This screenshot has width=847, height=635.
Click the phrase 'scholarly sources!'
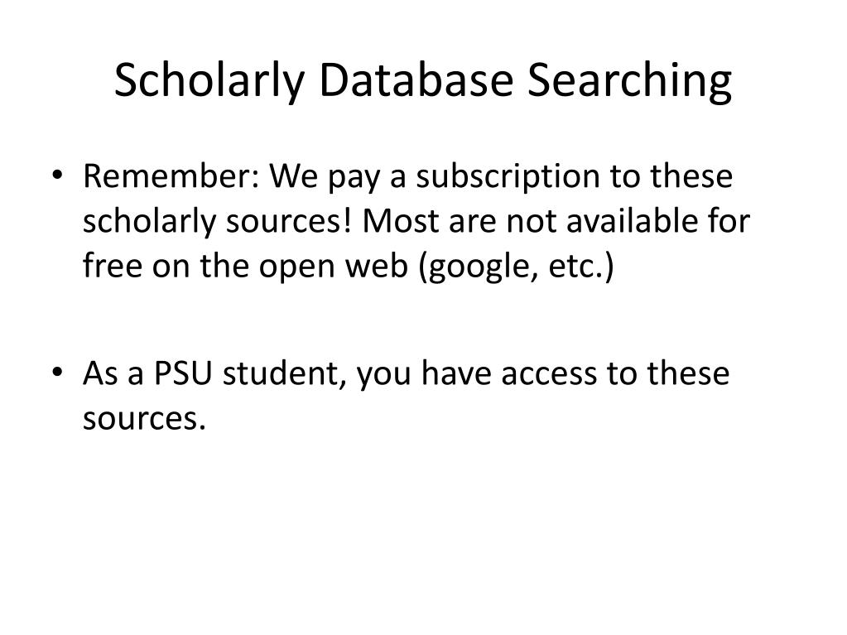pos(218,222)
